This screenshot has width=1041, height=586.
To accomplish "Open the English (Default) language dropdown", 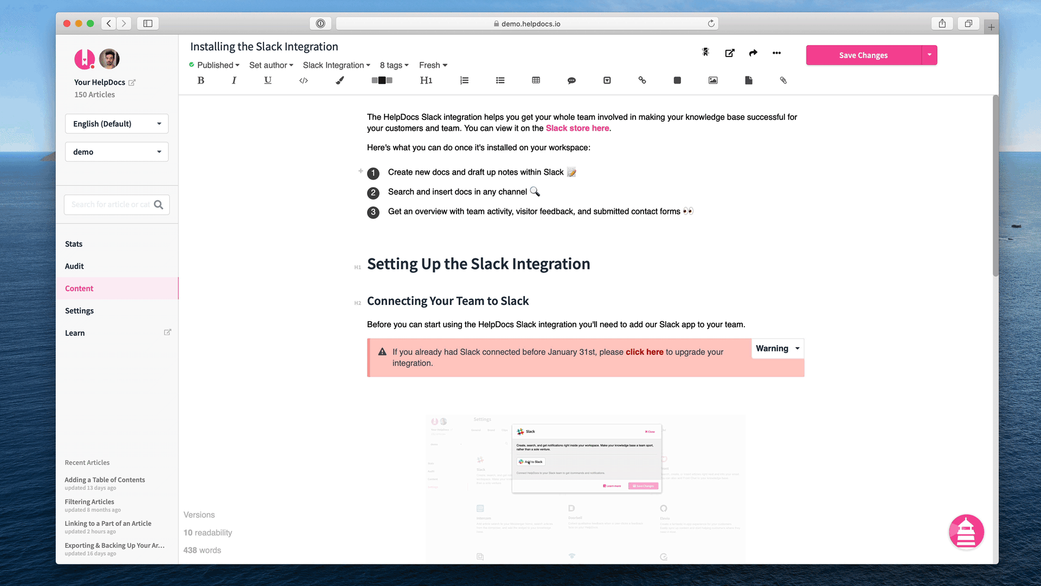I will point(117,124).
